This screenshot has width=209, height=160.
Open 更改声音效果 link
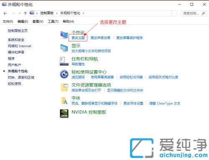(x=100, y=38)
